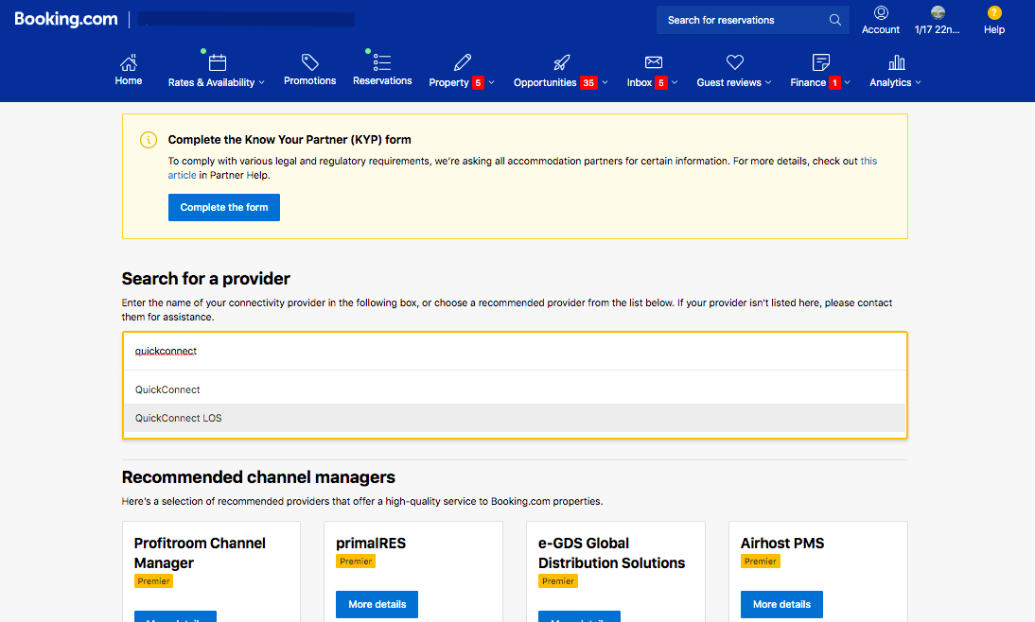This screenshot has height=622, width=1035.
Task: Open the property avatar icon
Action: pyautogui.click(x=938, y=12)
